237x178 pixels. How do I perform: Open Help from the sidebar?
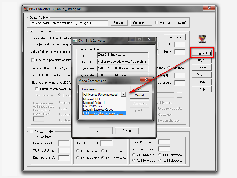click(x=202, y=82)
